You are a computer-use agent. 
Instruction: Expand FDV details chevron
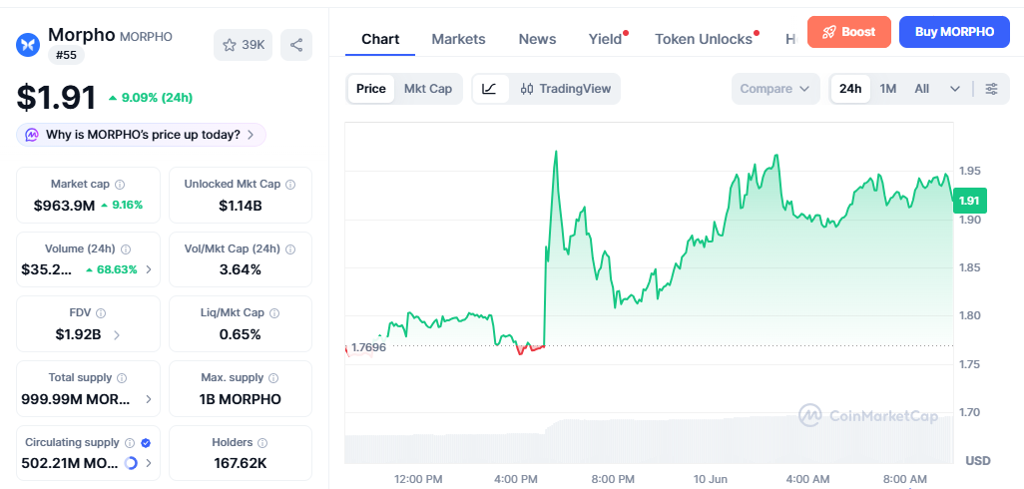pyautogui.click(x=116, y=335)
